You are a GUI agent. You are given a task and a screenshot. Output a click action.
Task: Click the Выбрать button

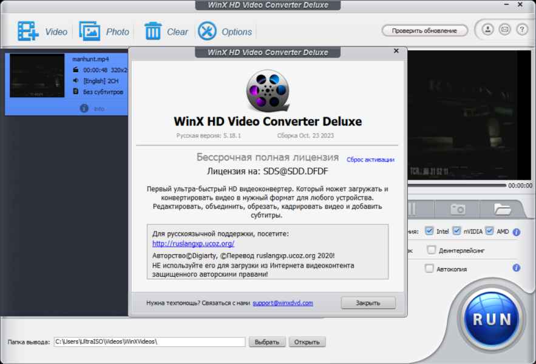[267, 342]
